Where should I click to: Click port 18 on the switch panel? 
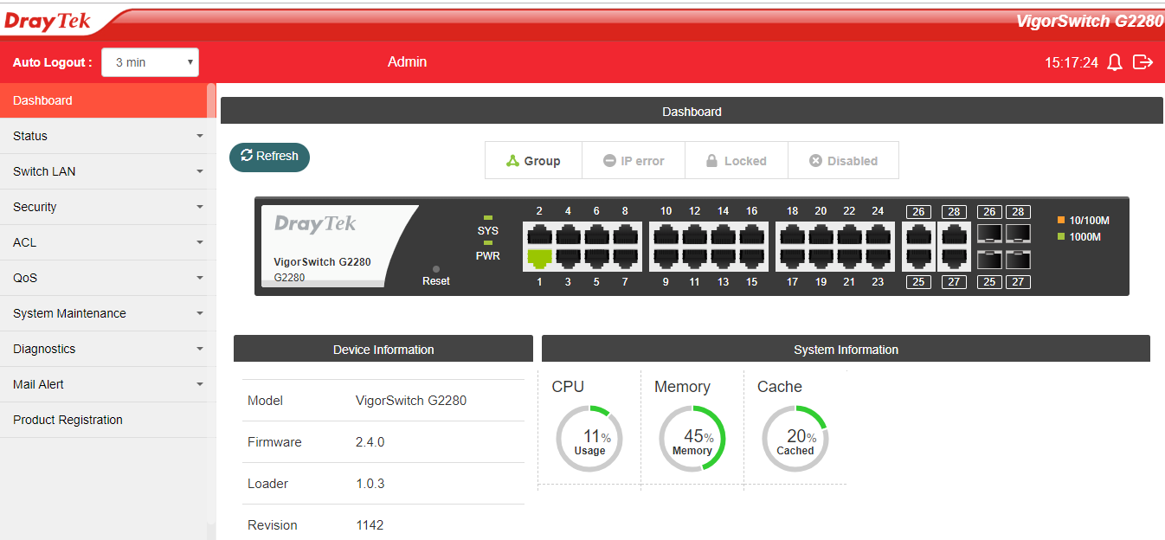(792, 235)
